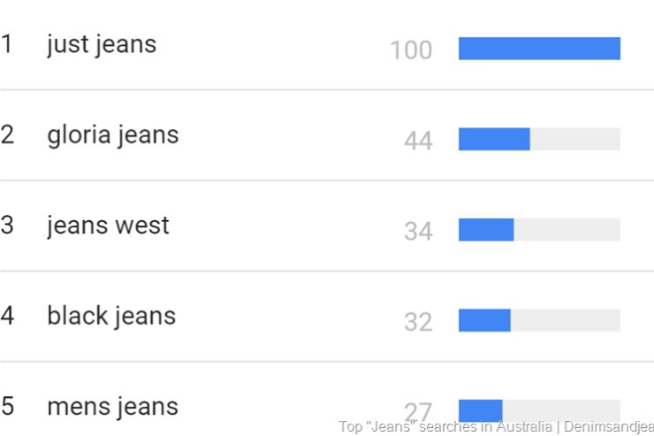Open the 'mens jeans' search term
Viewport: 654px width, 436px height.
(x=112, y=407)
